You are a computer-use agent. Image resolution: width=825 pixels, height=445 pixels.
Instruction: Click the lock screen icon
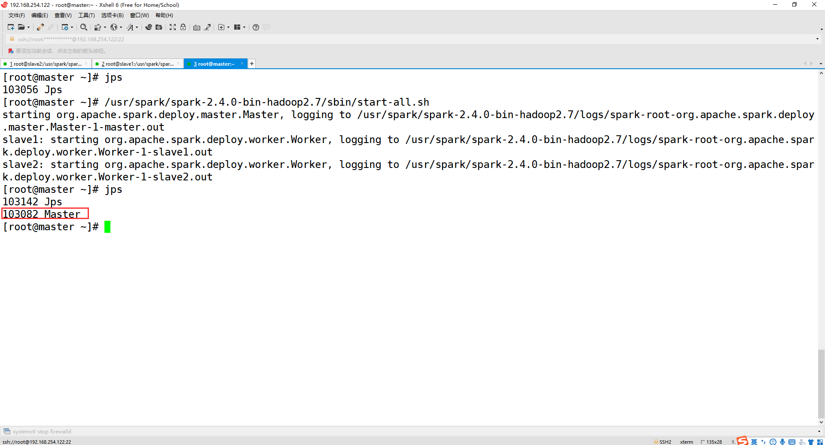click(183, 27)
